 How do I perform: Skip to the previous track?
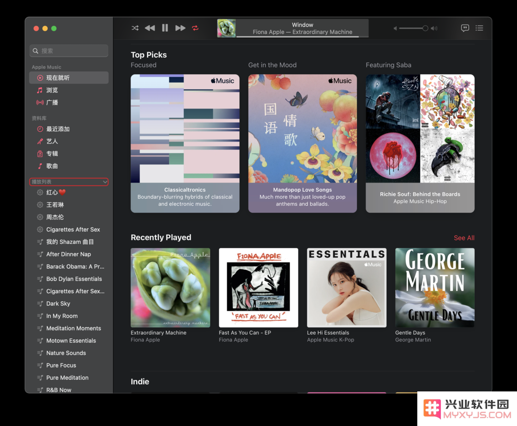(x=150, y=28)
